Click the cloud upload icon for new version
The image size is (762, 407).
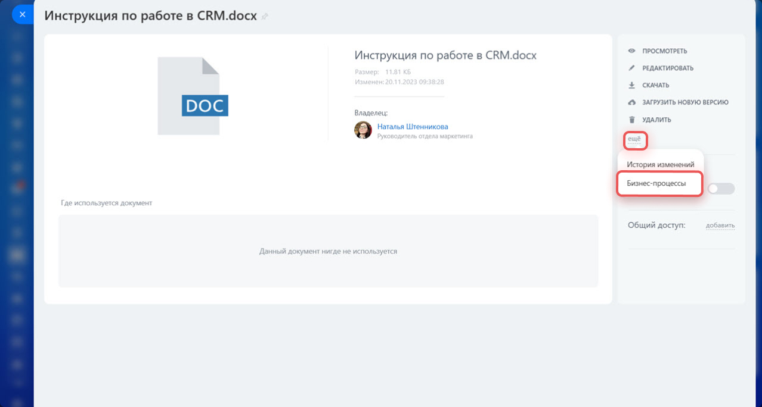[632, 102]
